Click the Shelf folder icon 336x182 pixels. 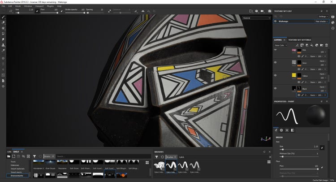[9, 156]
